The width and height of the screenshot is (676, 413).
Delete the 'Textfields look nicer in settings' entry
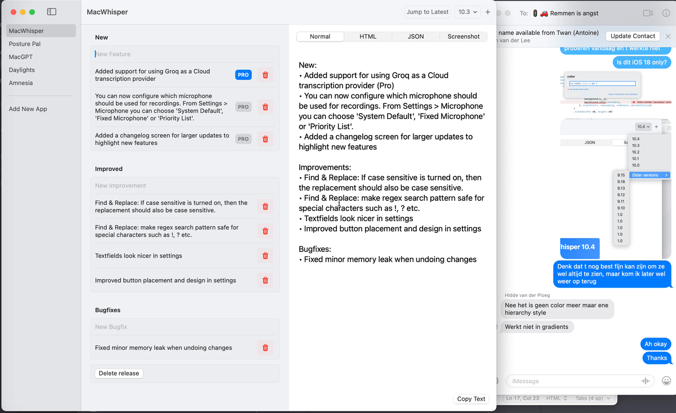pyautogui.click(x=265, y=255)
